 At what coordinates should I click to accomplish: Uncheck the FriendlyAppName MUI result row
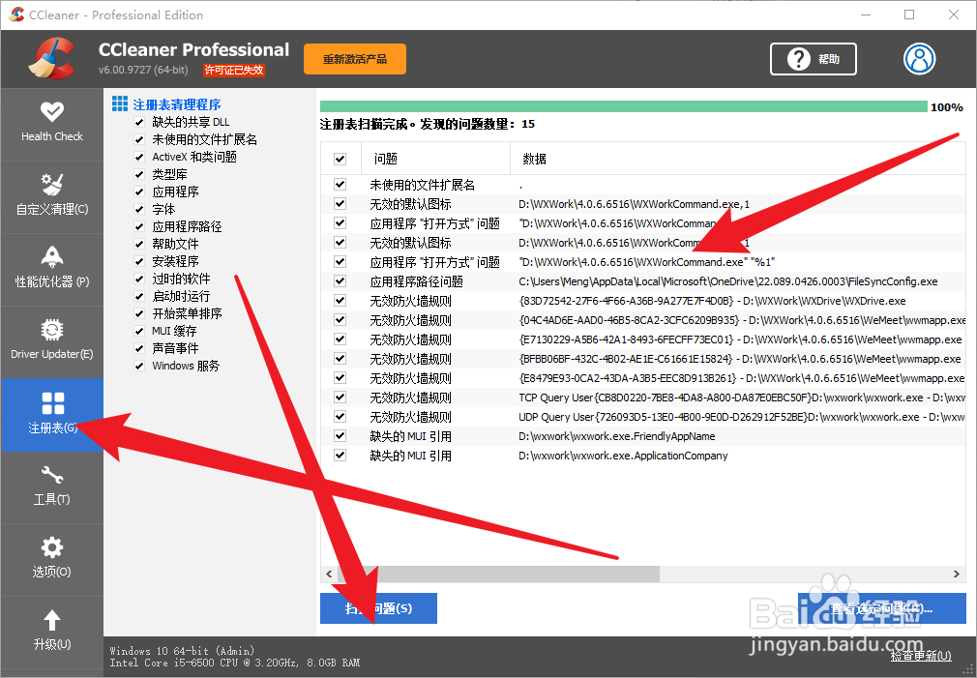click(340, 435)
